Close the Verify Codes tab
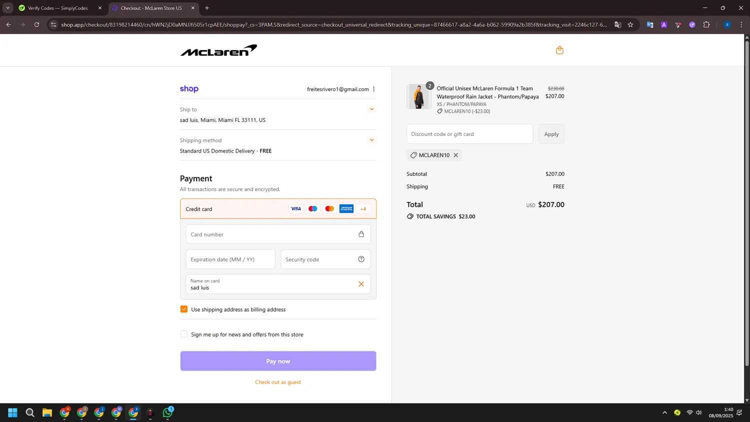750x422 pixels. [x=100, y=8]
